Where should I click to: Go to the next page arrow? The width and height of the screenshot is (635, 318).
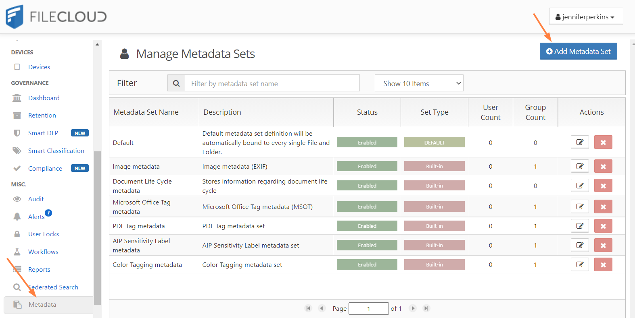click(x=412, y=308)
